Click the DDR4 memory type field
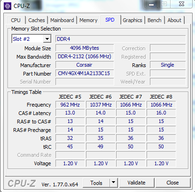195x192 pixels. click(x=121, y=39)
